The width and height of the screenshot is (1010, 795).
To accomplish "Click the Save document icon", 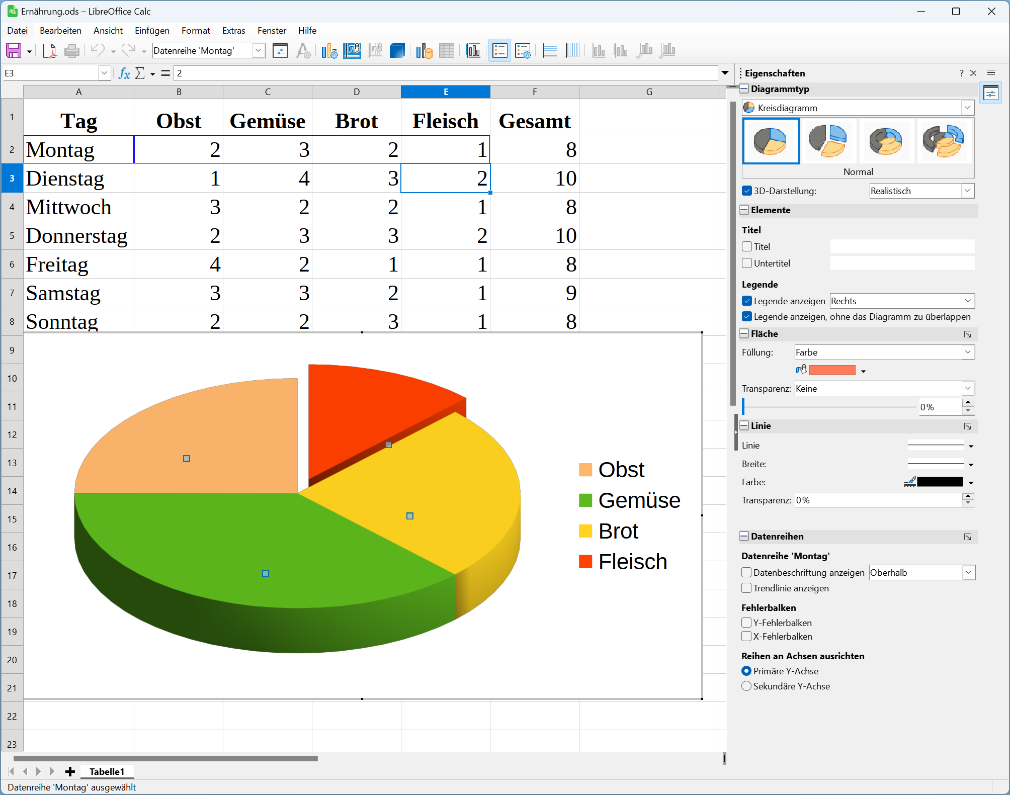I will pos(14,50).
